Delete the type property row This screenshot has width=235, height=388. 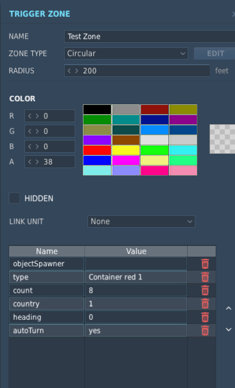[x=205, y=277]
